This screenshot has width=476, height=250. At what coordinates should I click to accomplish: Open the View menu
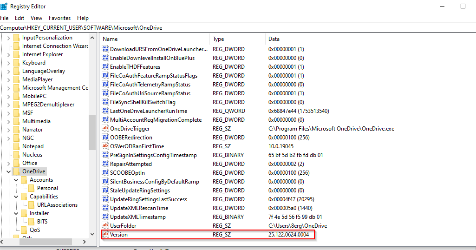(x=36, y=18)
